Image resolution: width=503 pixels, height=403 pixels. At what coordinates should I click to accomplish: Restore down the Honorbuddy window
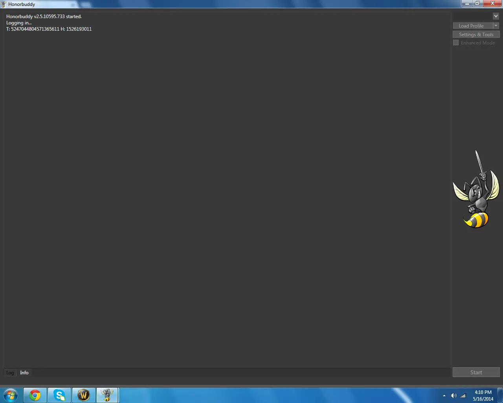(477, 3)
